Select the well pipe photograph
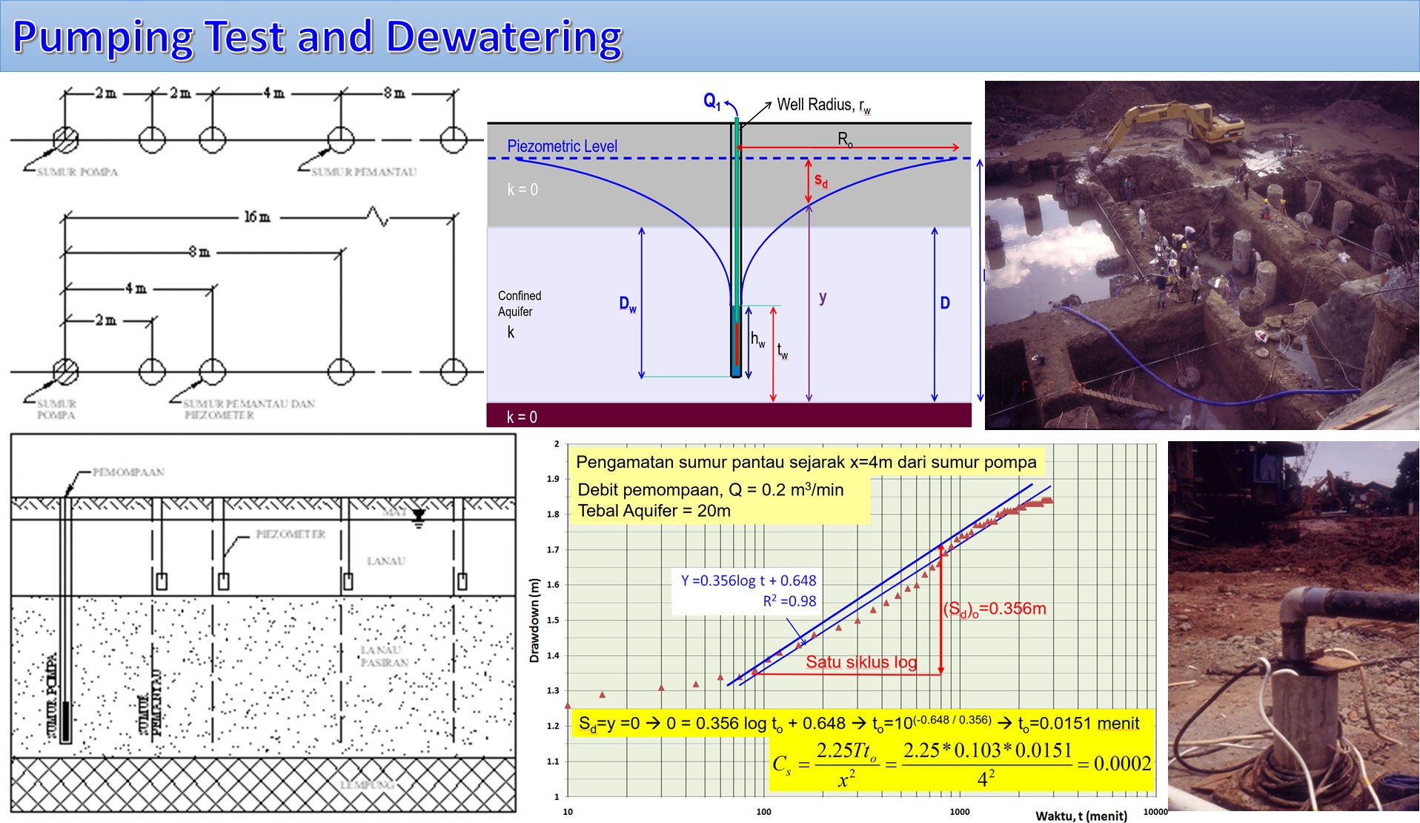Screen dimensions: 1420x823 (1293, 626)
